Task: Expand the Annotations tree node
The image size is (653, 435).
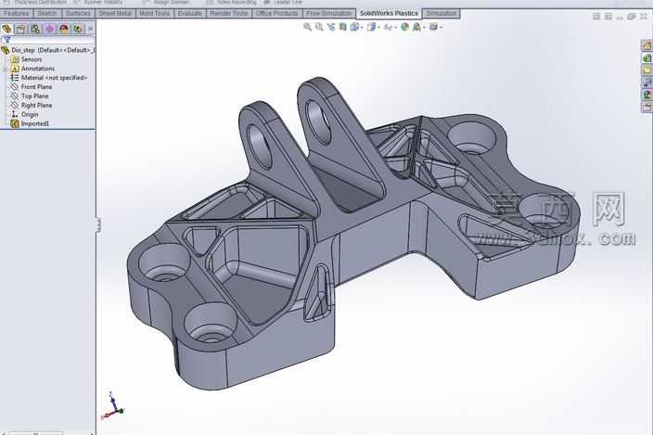Action: (6, 69)
